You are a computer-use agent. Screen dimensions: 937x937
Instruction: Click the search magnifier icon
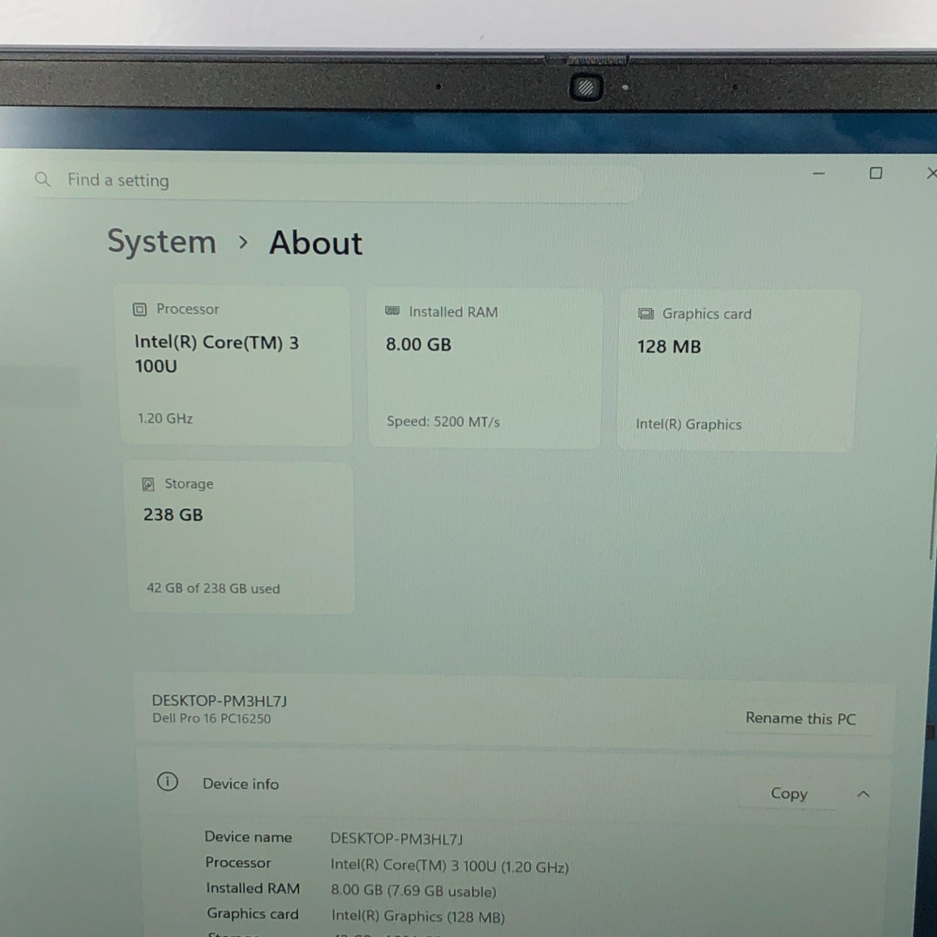[x=42, y=179]
